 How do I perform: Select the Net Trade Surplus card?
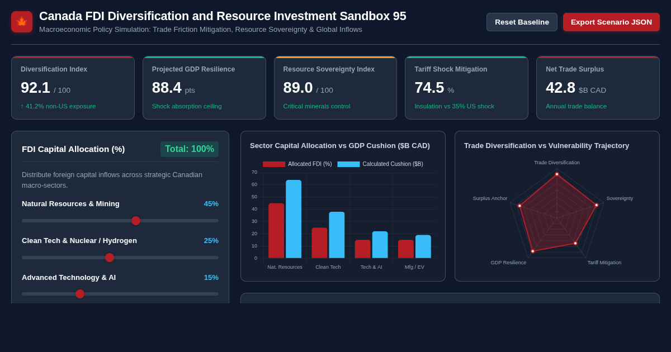[x=598, y=88]
